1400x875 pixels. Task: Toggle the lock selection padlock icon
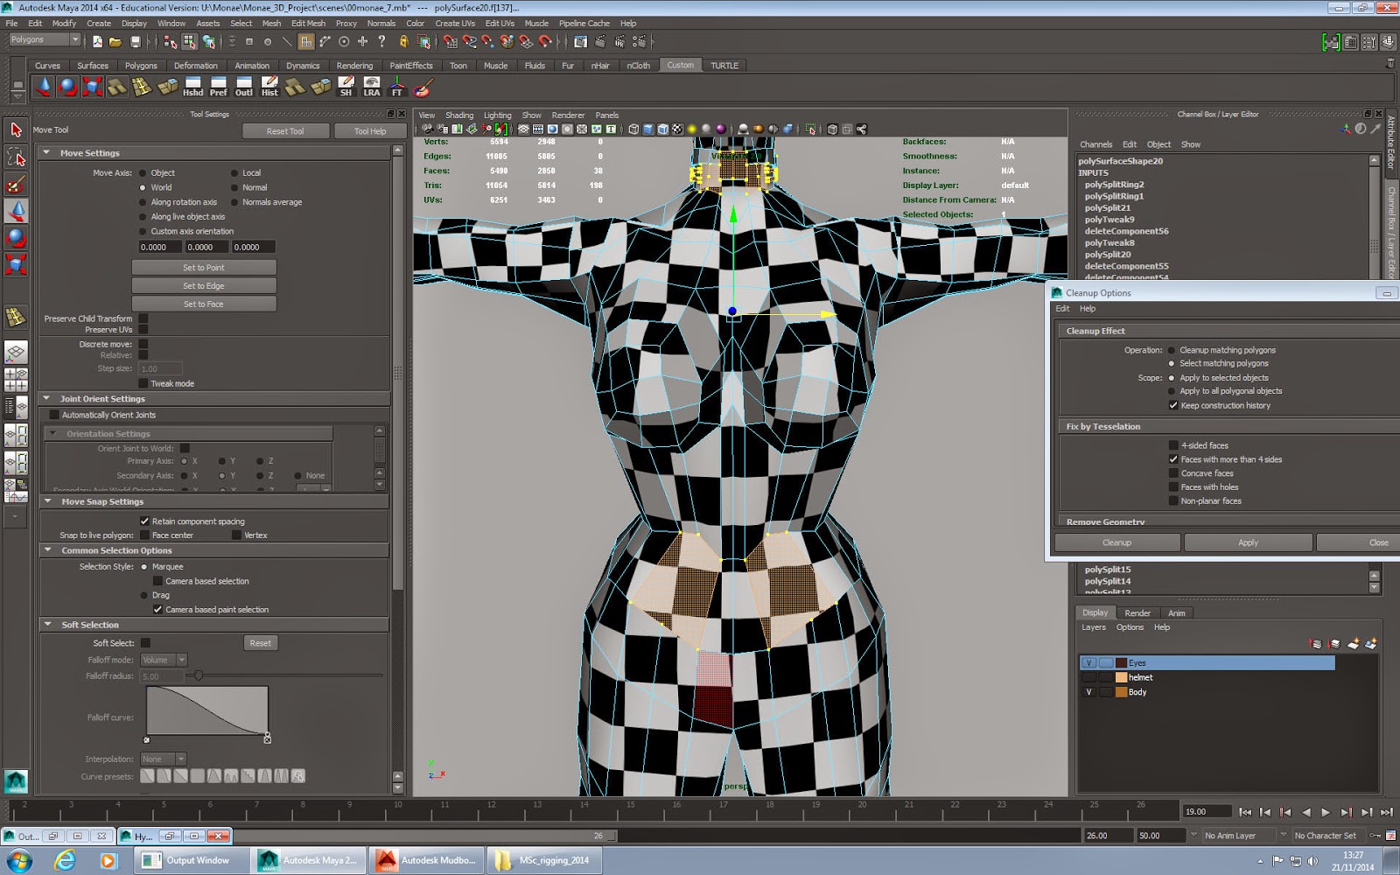403,41
